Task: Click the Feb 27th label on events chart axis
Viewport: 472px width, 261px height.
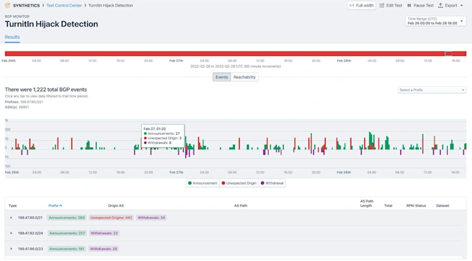Action: [x=176, y=172]
